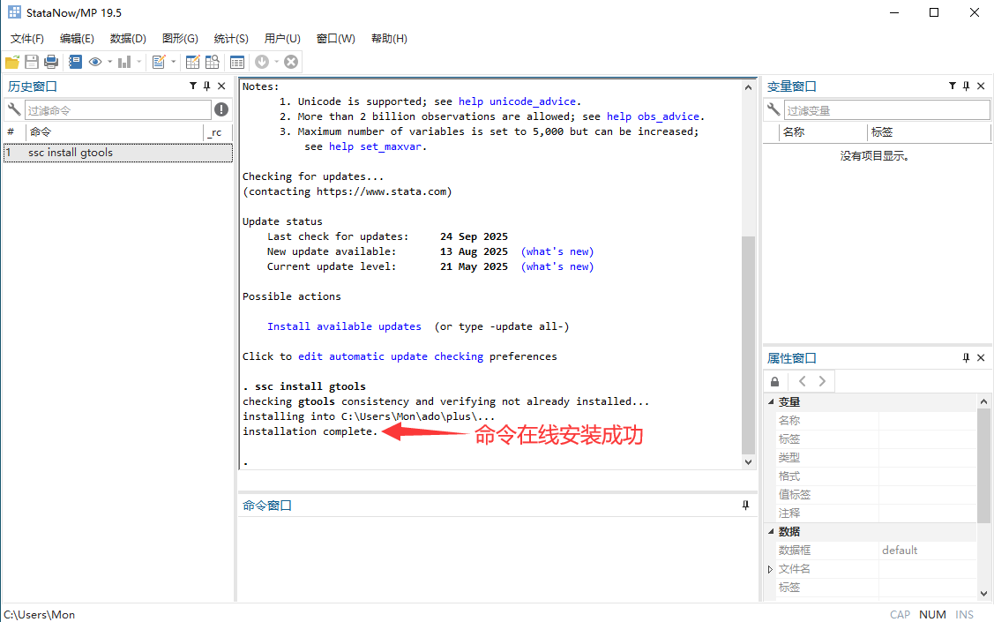Click the _rc column header
The image size is (994, 622).
coord(218,131)
